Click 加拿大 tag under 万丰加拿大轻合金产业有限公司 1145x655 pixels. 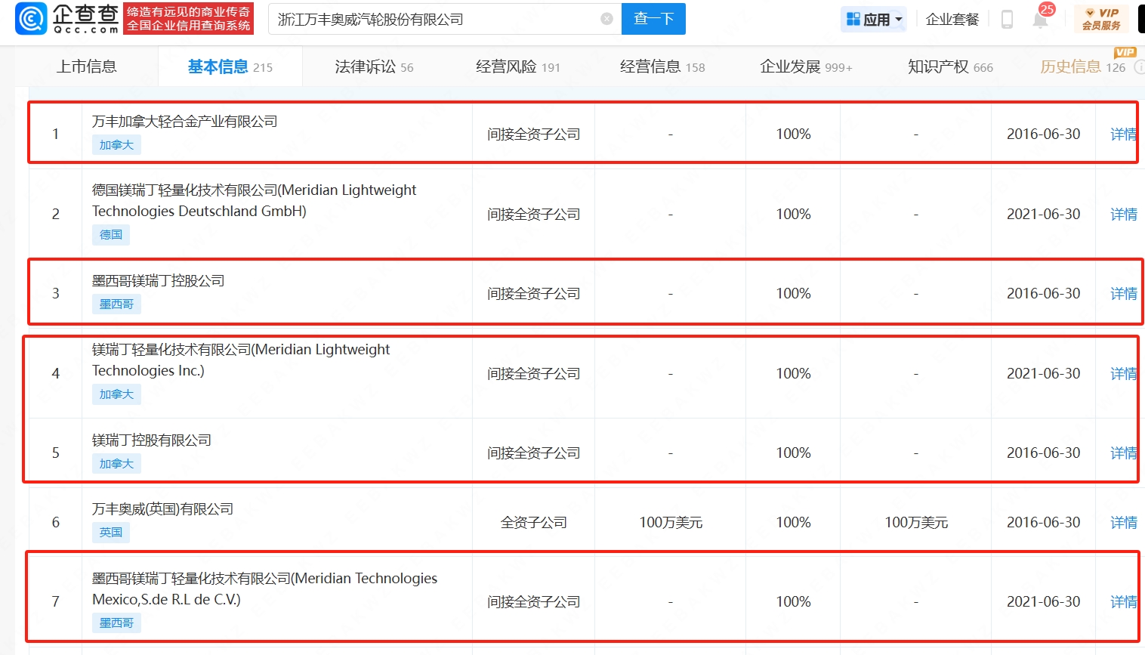[116, 145]
